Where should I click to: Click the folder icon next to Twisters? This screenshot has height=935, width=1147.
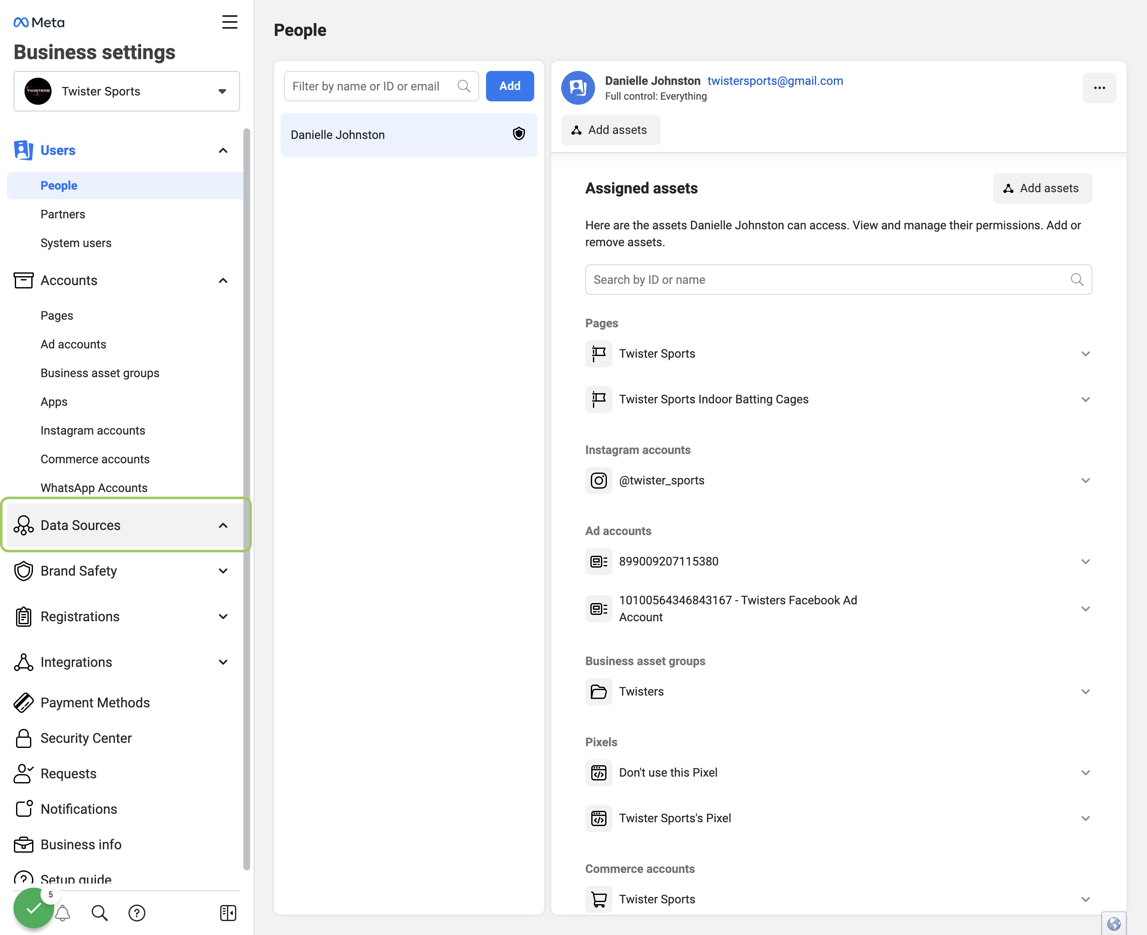(598, 692)
